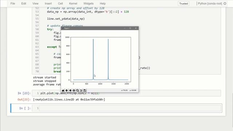Click the 'except' keyword on line 63
This screenshot has height=131, width=233.
point(52,47)
